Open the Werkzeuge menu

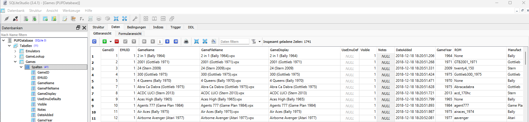pos(71,10)
